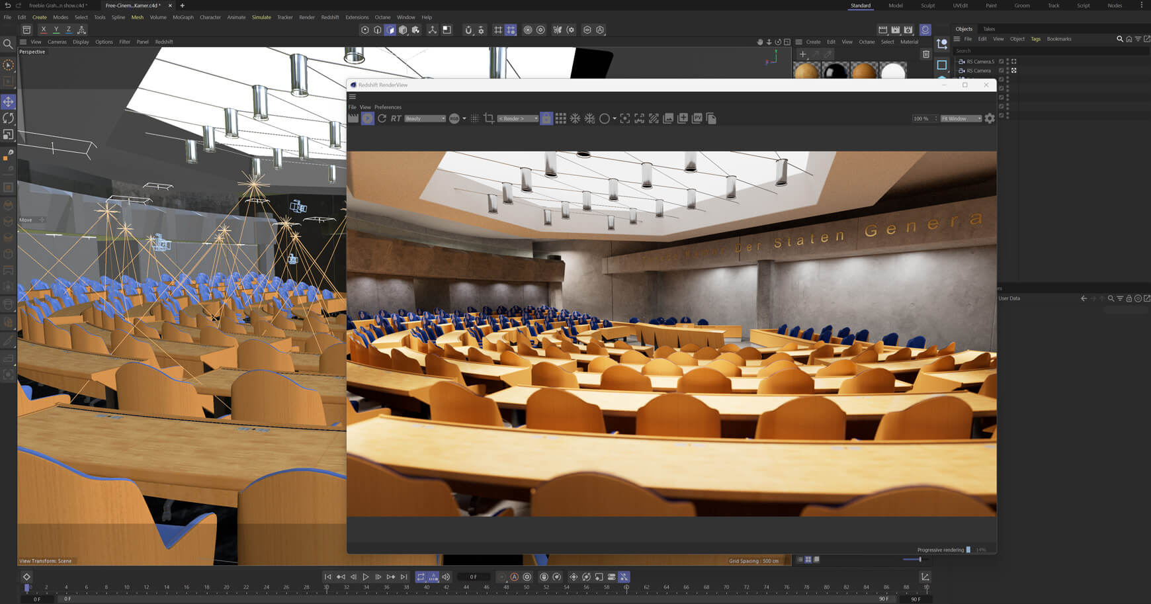Screen dimensions: 1151x604
Task: Select the RS Camera.5 object
Action: click(x=980, y=62)
